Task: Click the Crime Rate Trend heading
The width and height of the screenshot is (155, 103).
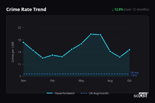Action: pyautogui.click(x=26, y=10)
